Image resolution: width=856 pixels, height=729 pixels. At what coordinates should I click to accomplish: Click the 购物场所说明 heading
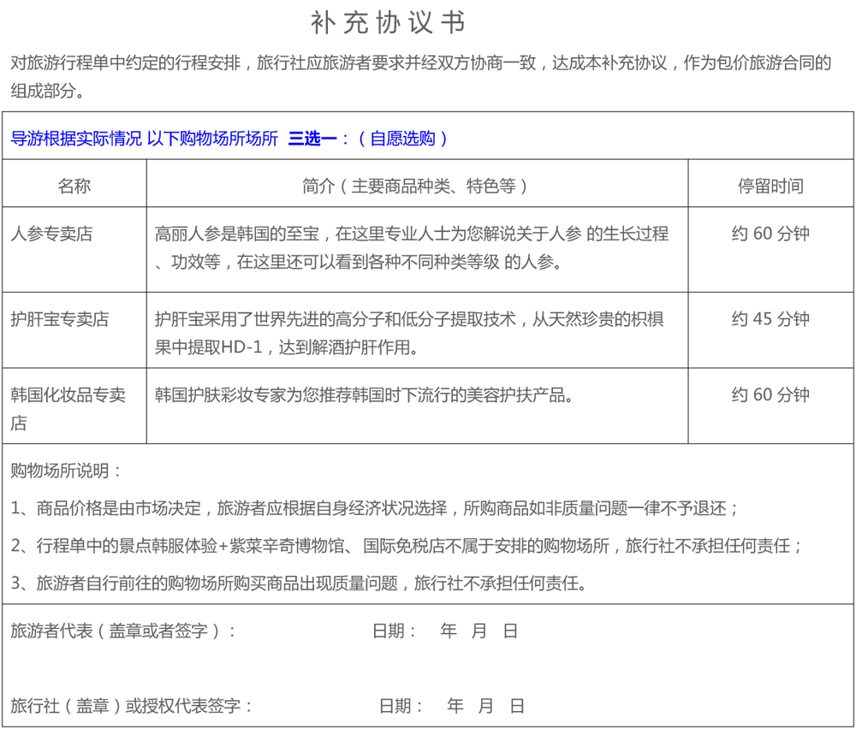pyautogui.click(x=67, y=471)
